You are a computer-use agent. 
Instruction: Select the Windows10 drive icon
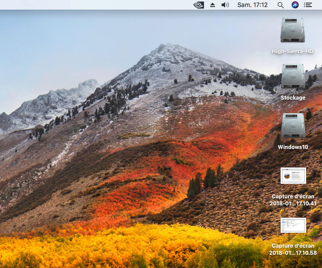click(x=293, y=126)
